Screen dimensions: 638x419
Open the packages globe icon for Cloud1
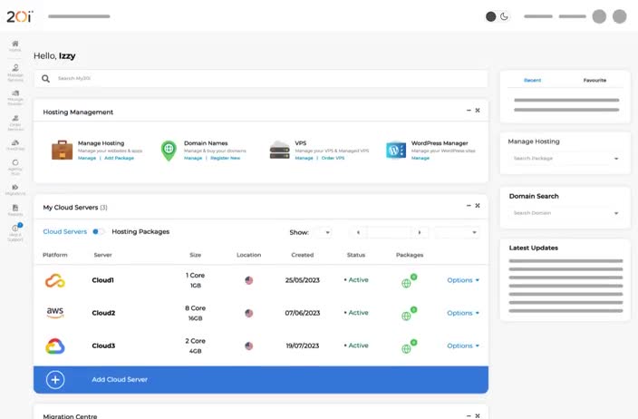pos(407,281)
